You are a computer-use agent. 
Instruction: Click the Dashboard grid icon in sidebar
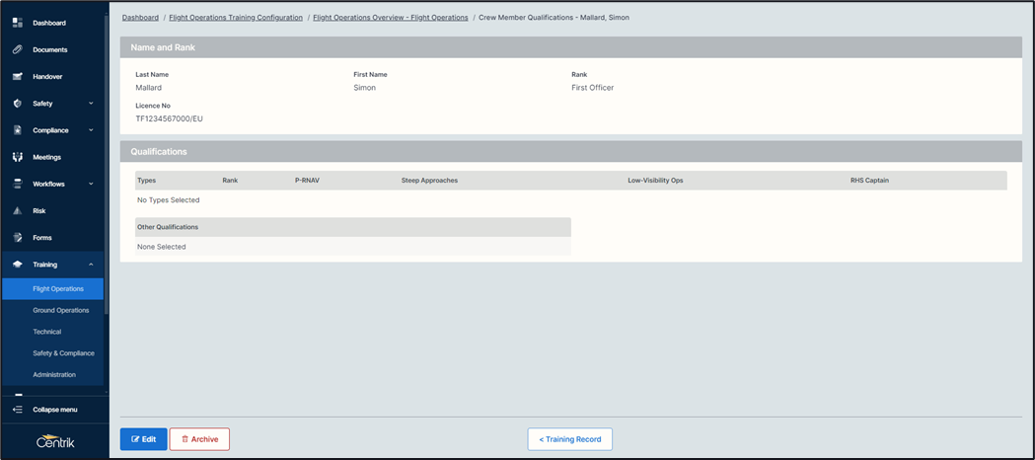click(x=17, y=23)
